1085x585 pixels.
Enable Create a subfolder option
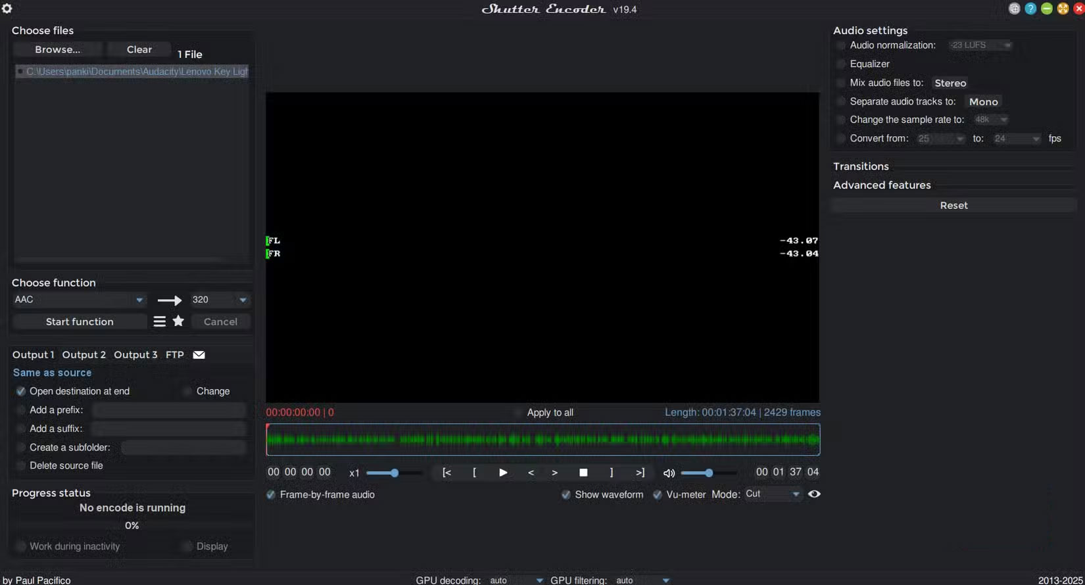[x=21, y=448]
